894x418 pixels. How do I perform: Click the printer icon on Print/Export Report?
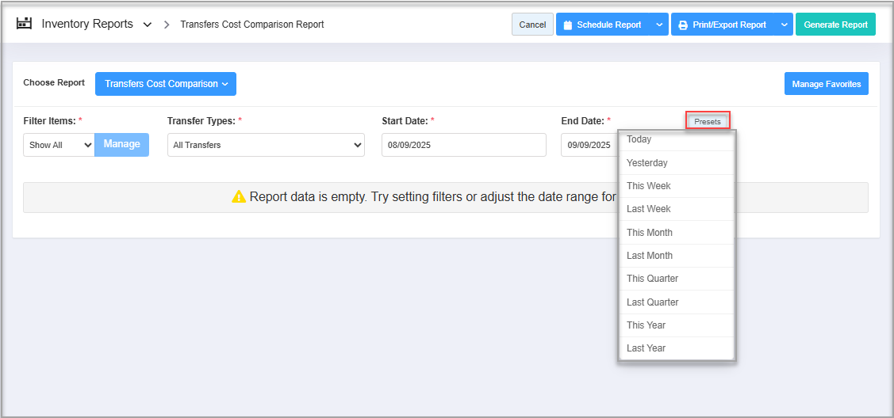tap(683, 25)
